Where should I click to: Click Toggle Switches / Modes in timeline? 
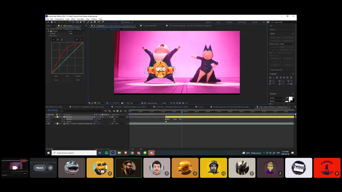[102, 149]
